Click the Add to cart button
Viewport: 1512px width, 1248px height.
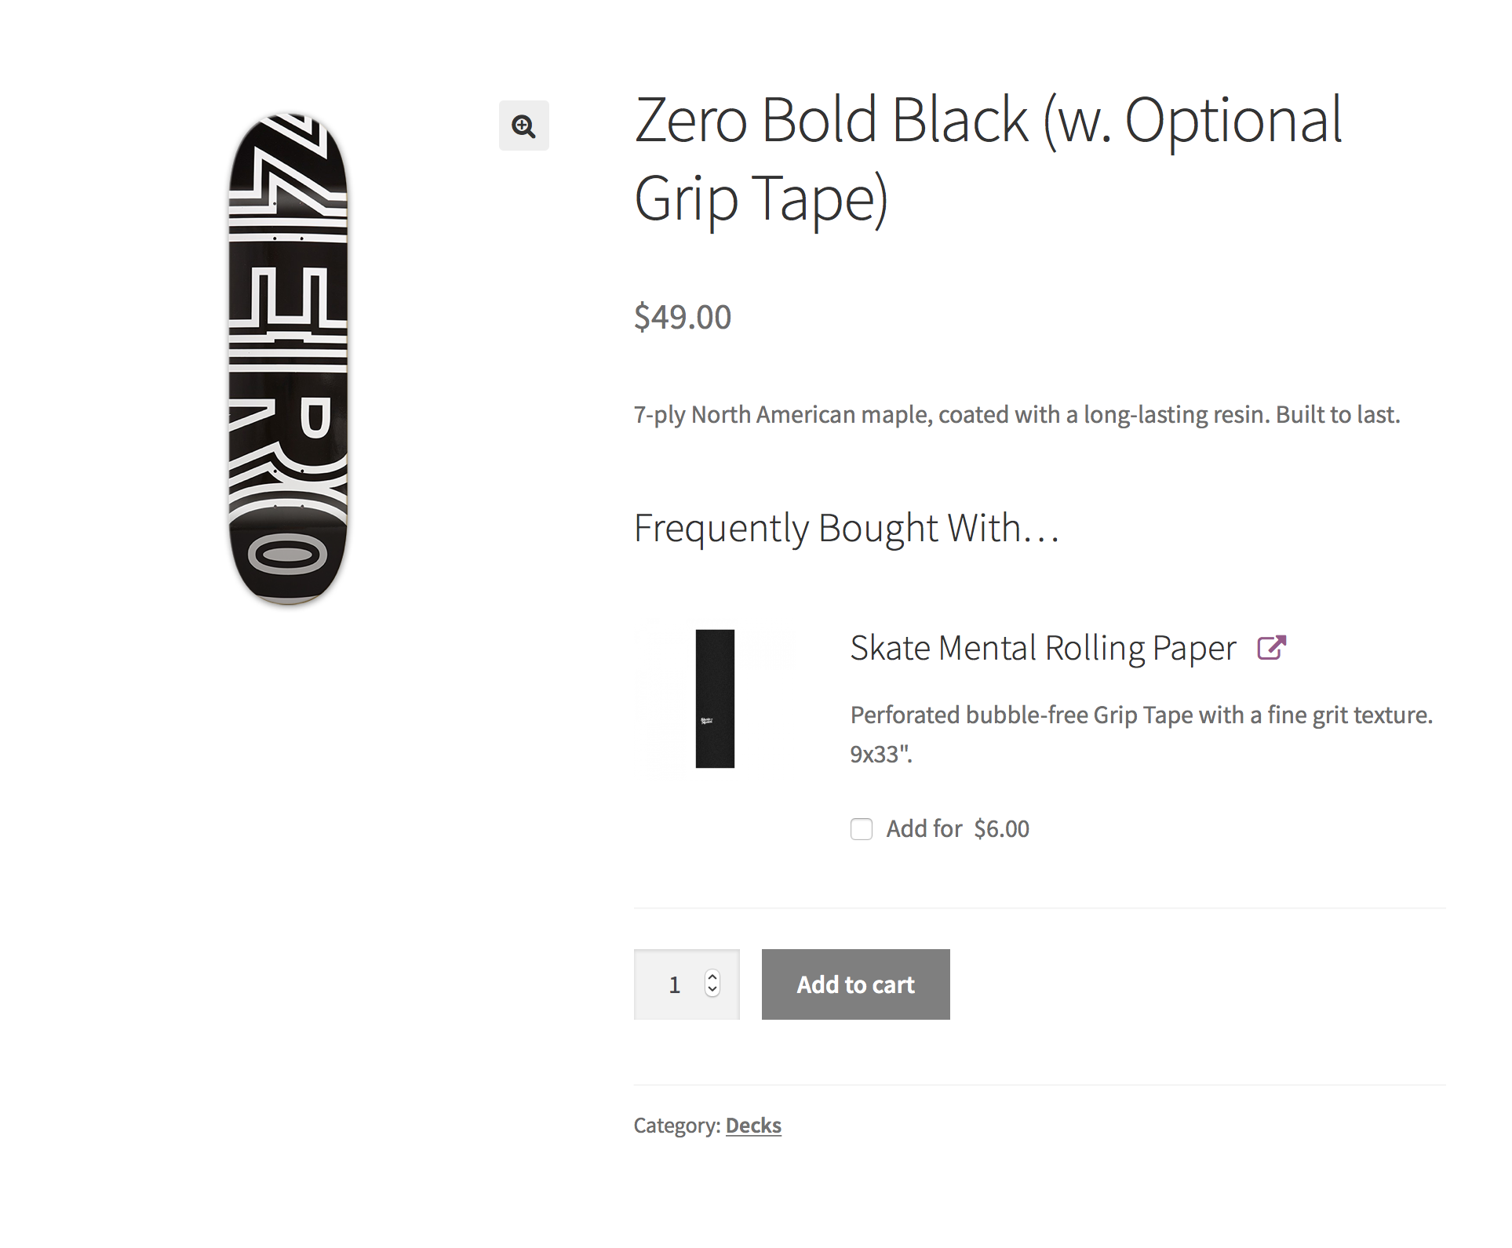[855, 984]
